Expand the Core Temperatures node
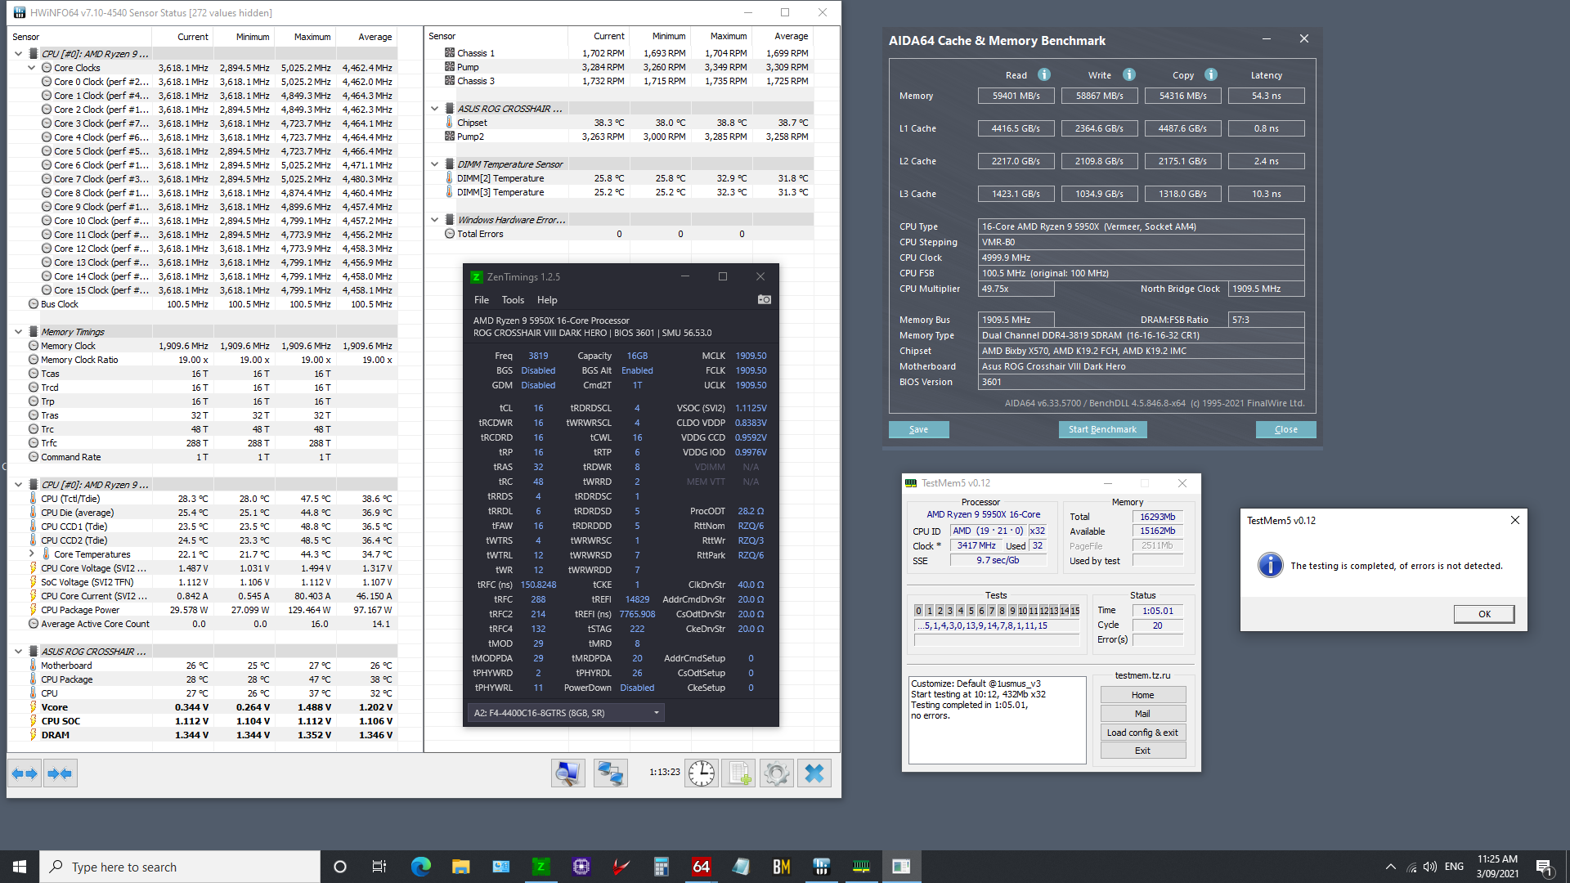 (32, 554)
